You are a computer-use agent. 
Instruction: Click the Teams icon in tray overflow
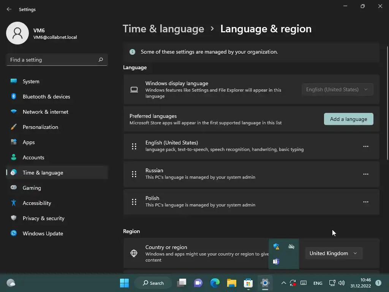[x=276, y=262]
